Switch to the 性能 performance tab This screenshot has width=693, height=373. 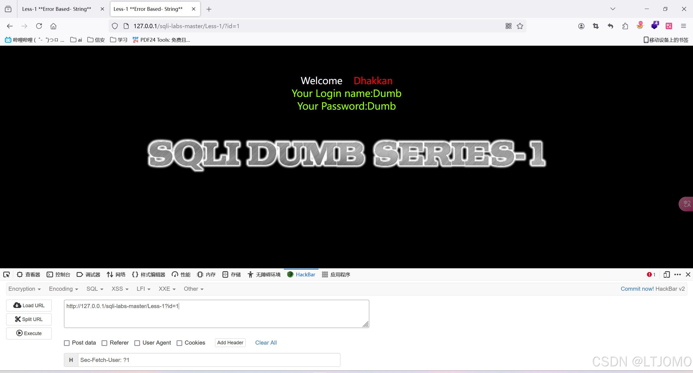(x=181, y=274)
